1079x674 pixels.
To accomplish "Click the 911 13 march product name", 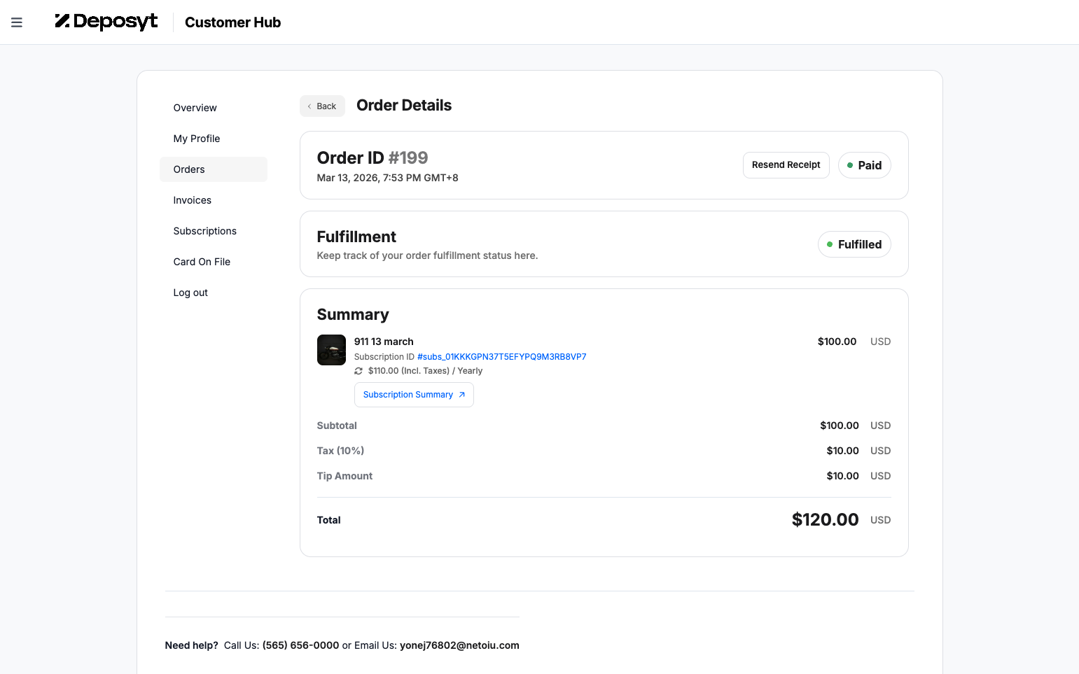I will tap(384, 342).
